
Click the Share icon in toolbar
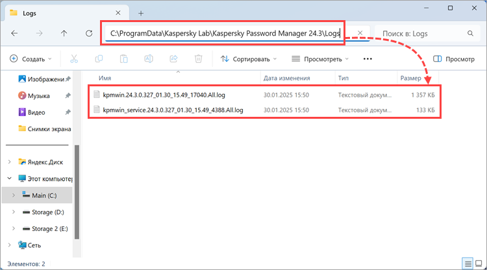[x=173, y=58]
